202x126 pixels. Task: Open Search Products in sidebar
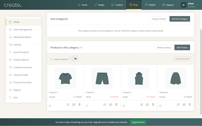[x=24, y=52]
